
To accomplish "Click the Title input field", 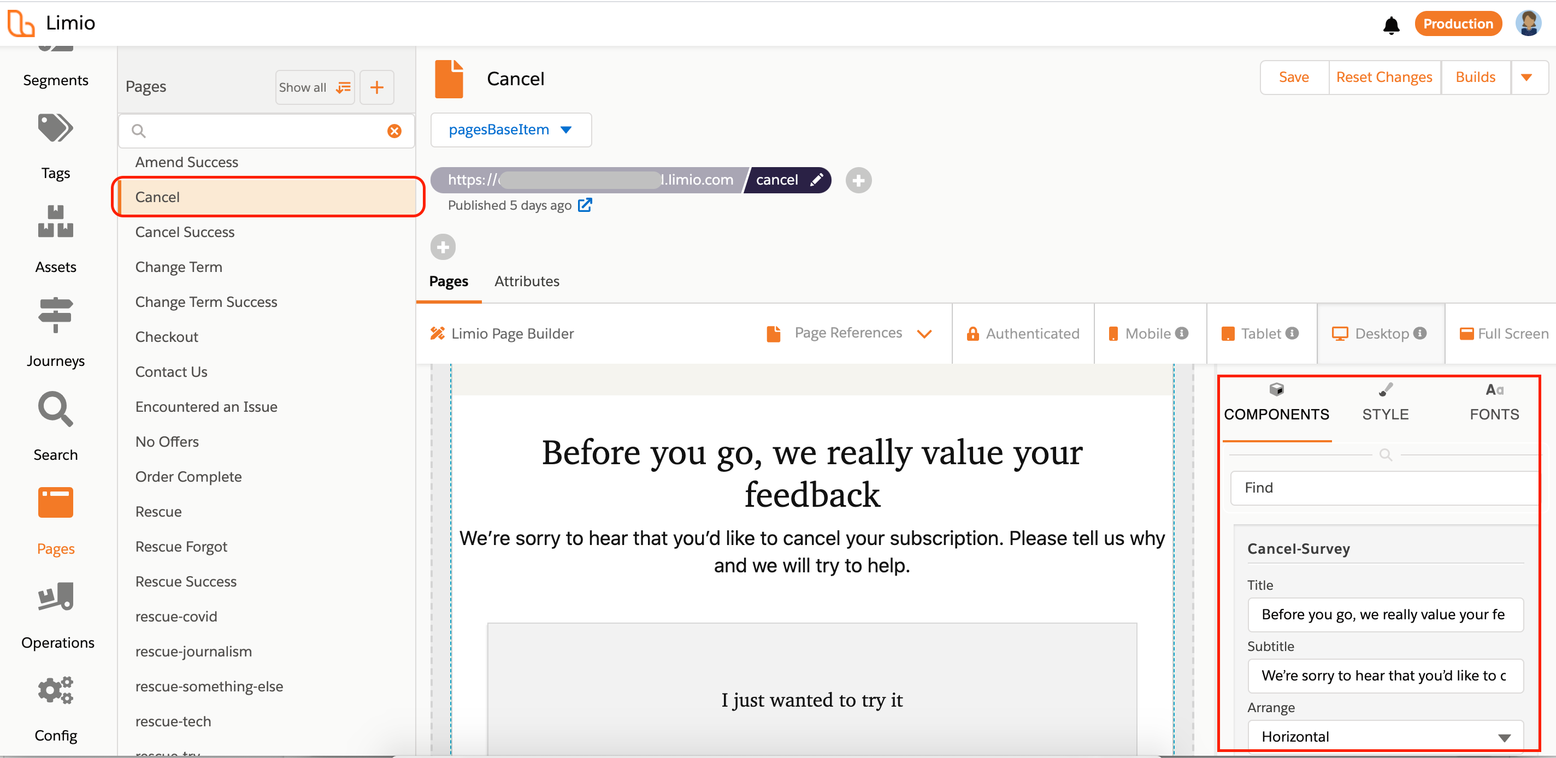I will [1385, 614].
